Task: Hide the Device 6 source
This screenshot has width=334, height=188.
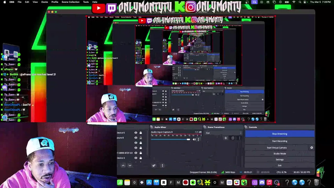Action: (136, 133)
